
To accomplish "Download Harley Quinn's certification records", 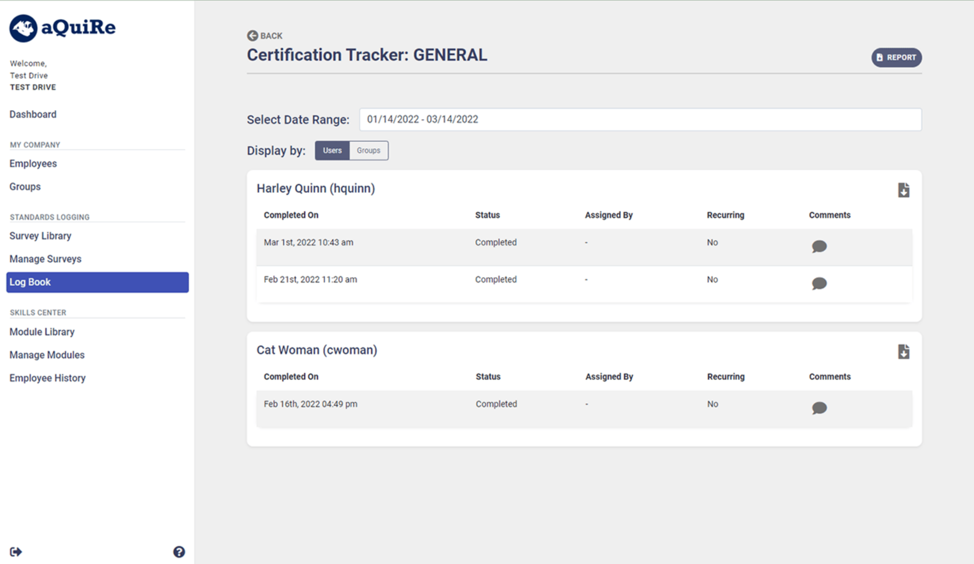I will (903, 190).
